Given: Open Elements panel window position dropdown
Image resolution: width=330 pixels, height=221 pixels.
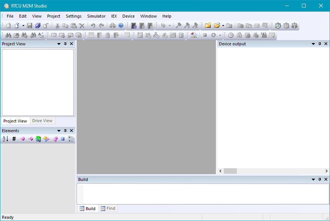Looking at the screenshot, I should [59, 131].
